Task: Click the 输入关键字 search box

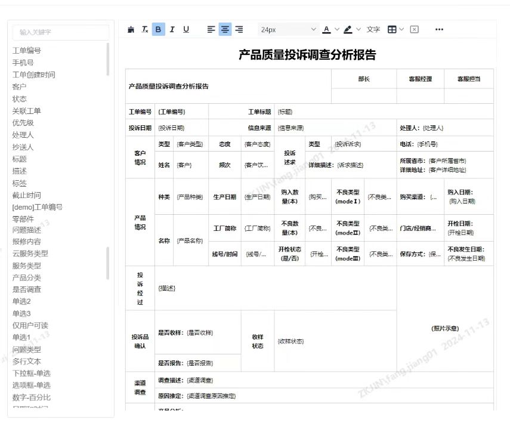Action: 60,33
